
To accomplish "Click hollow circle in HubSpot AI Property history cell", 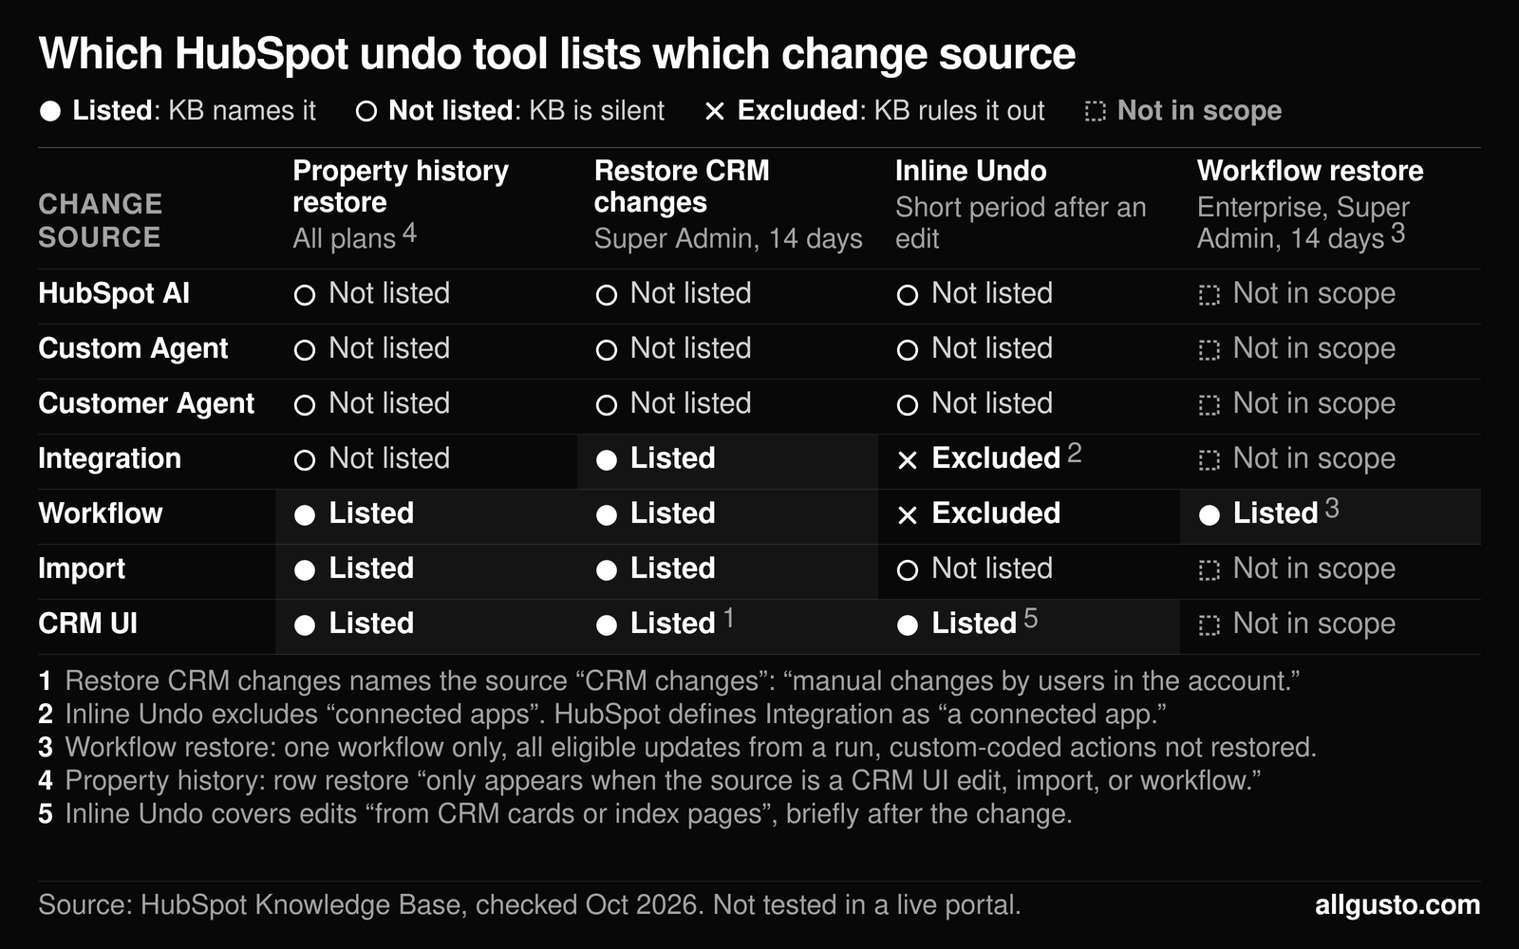I will coord(305,295).
